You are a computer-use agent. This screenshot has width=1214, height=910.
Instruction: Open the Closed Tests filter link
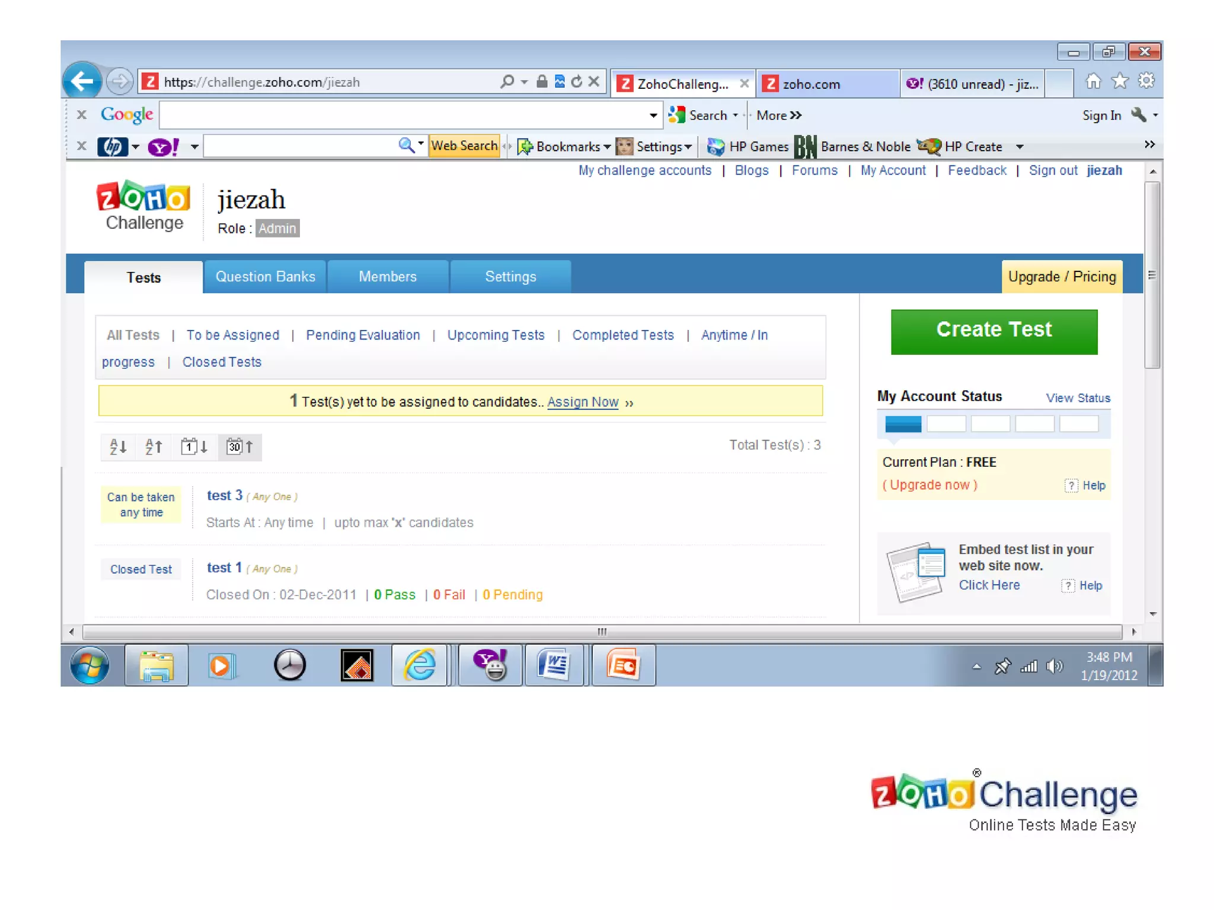(x=222, y=362)
